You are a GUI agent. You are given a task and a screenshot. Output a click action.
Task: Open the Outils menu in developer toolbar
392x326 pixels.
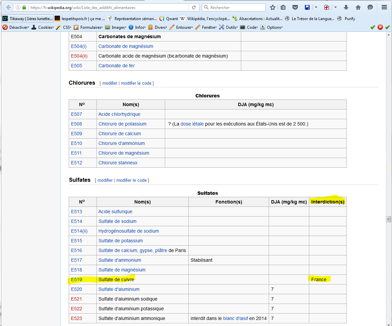228,27
